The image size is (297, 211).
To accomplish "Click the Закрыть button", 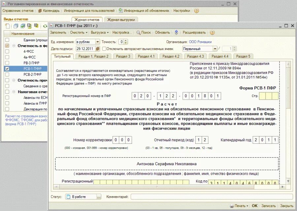I will pos(286,206).
